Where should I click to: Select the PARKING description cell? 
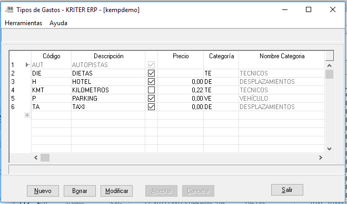pyautogui.click(x=108, y=98)
